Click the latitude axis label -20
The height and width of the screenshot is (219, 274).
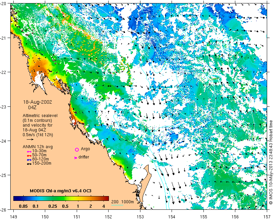(3, 4)
